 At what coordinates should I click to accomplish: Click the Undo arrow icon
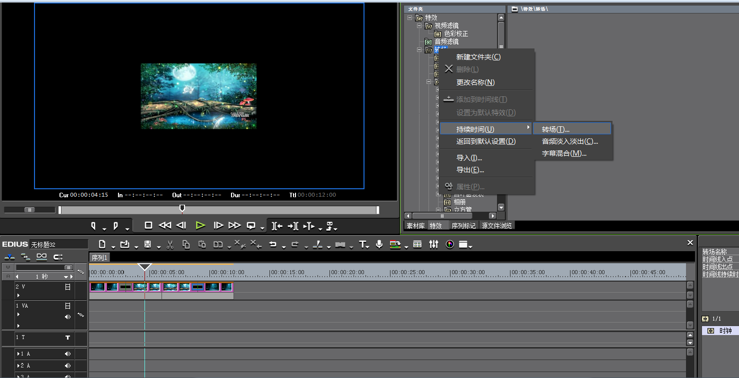pos(273,244)
